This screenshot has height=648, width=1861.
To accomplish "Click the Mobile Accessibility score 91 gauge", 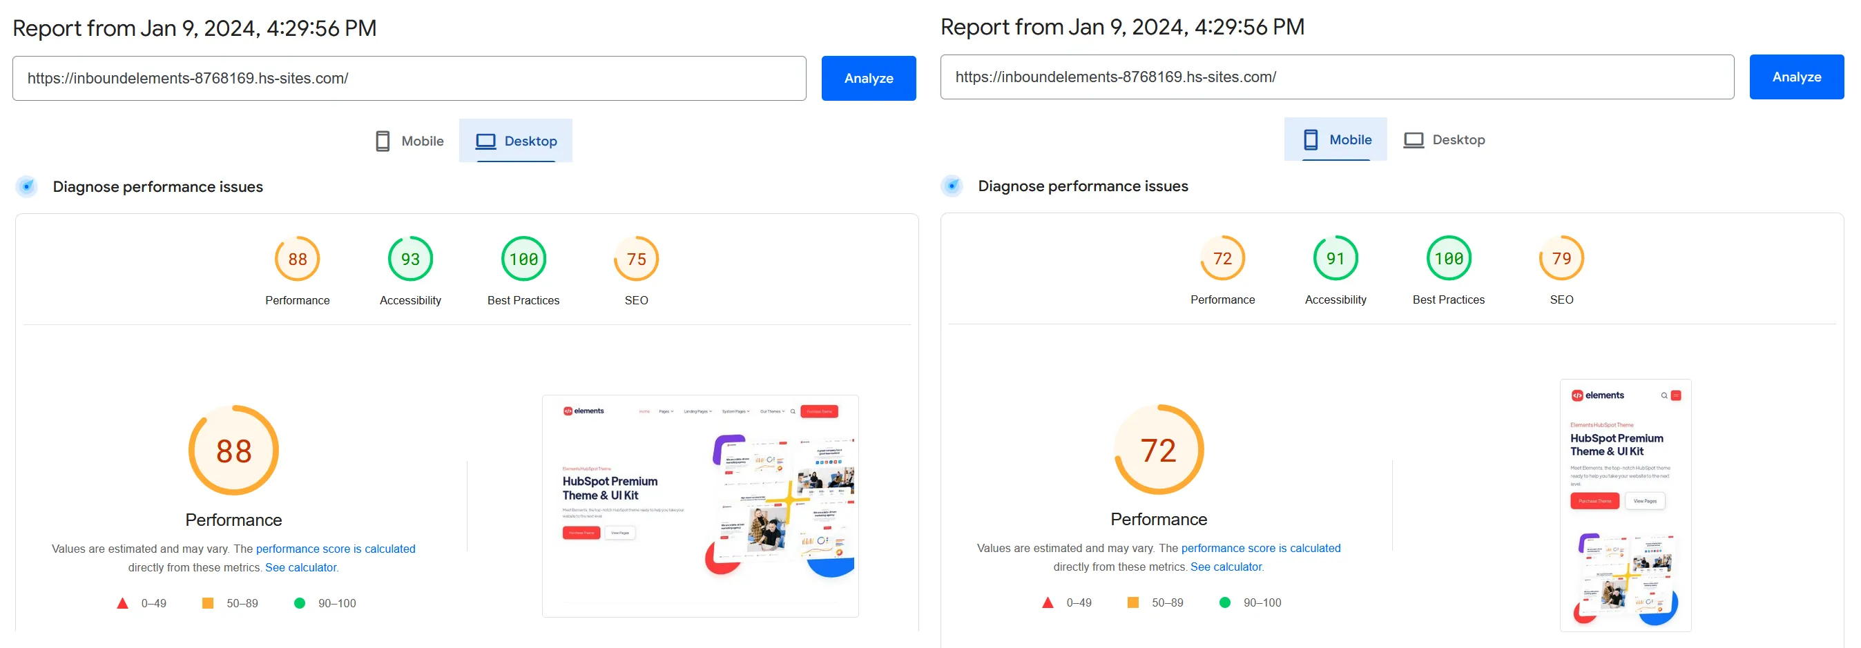I will 1335,258.
